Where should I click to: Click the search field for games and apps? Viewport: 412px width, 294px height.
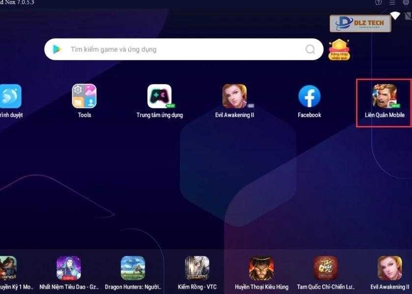click(181, 49)
